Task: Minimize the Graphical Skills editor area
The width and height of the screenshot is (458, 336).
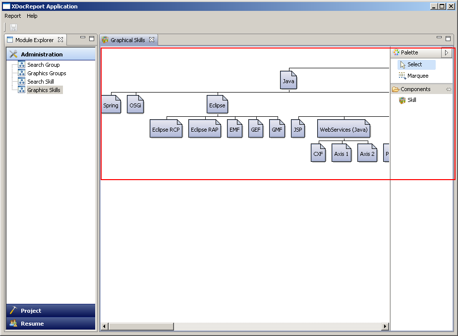Action: coord(439,38)
